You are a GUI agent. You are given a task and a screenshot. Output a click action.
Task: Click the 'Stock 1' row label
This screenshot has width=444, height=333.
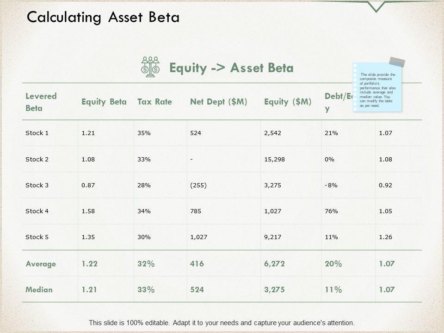(37, 133)
